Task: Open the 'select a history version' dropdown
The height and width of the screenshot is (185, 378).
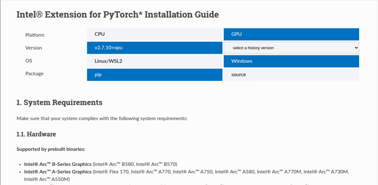Action: (x=291, y=48)
